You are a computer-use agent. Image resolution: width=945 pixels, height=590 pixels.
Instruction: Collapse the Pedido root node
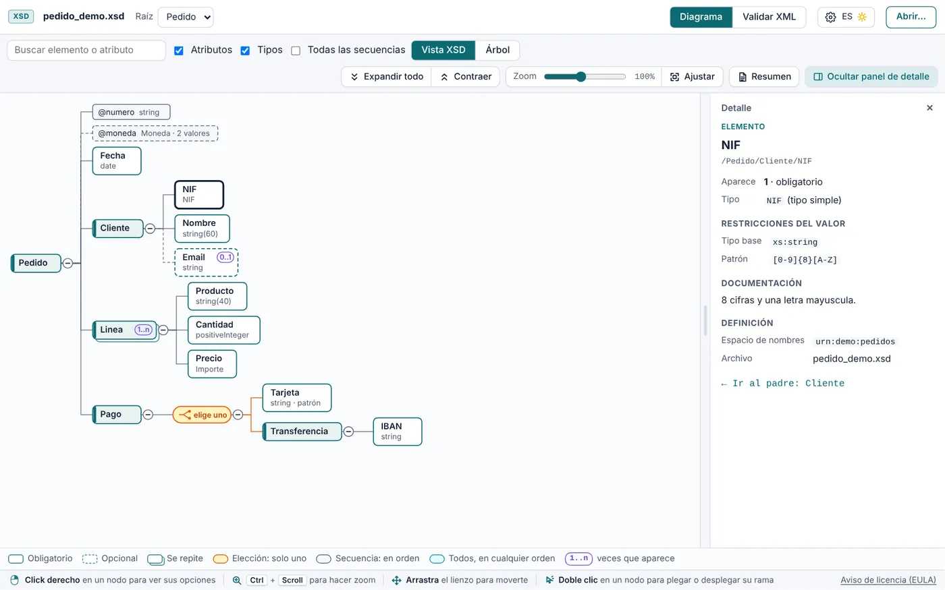[x=67, y=263]
